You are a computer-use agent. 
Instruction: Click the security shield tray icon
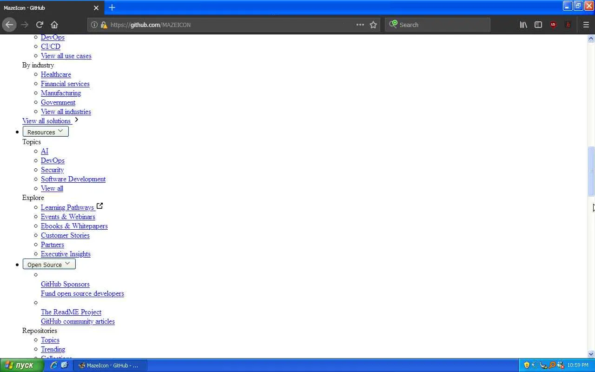(x=527, y=365)
